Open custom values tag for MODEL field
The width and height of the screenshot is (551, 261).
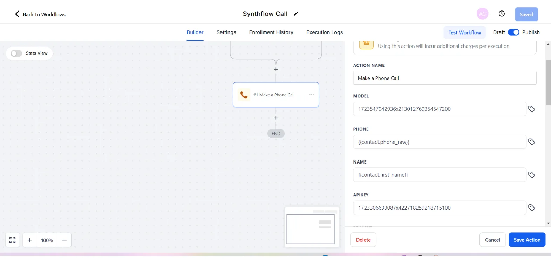pos(531,109)
